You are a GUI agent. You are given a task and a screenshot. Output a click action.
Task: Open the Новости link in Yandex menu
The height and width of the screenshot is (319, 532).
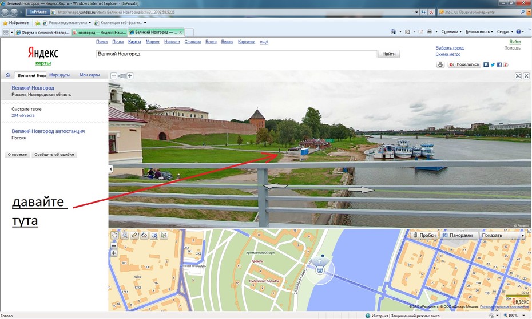pos(172,42)
